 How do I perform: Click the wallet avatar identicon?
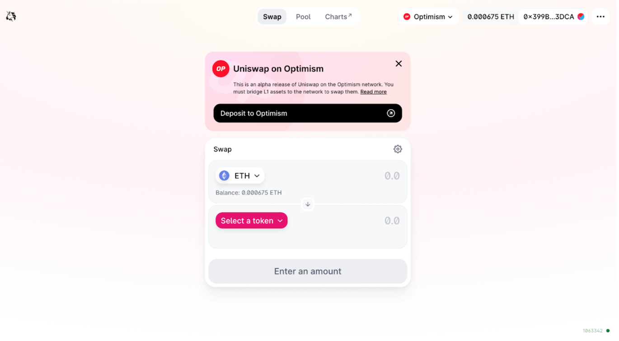tap(581, 17)
